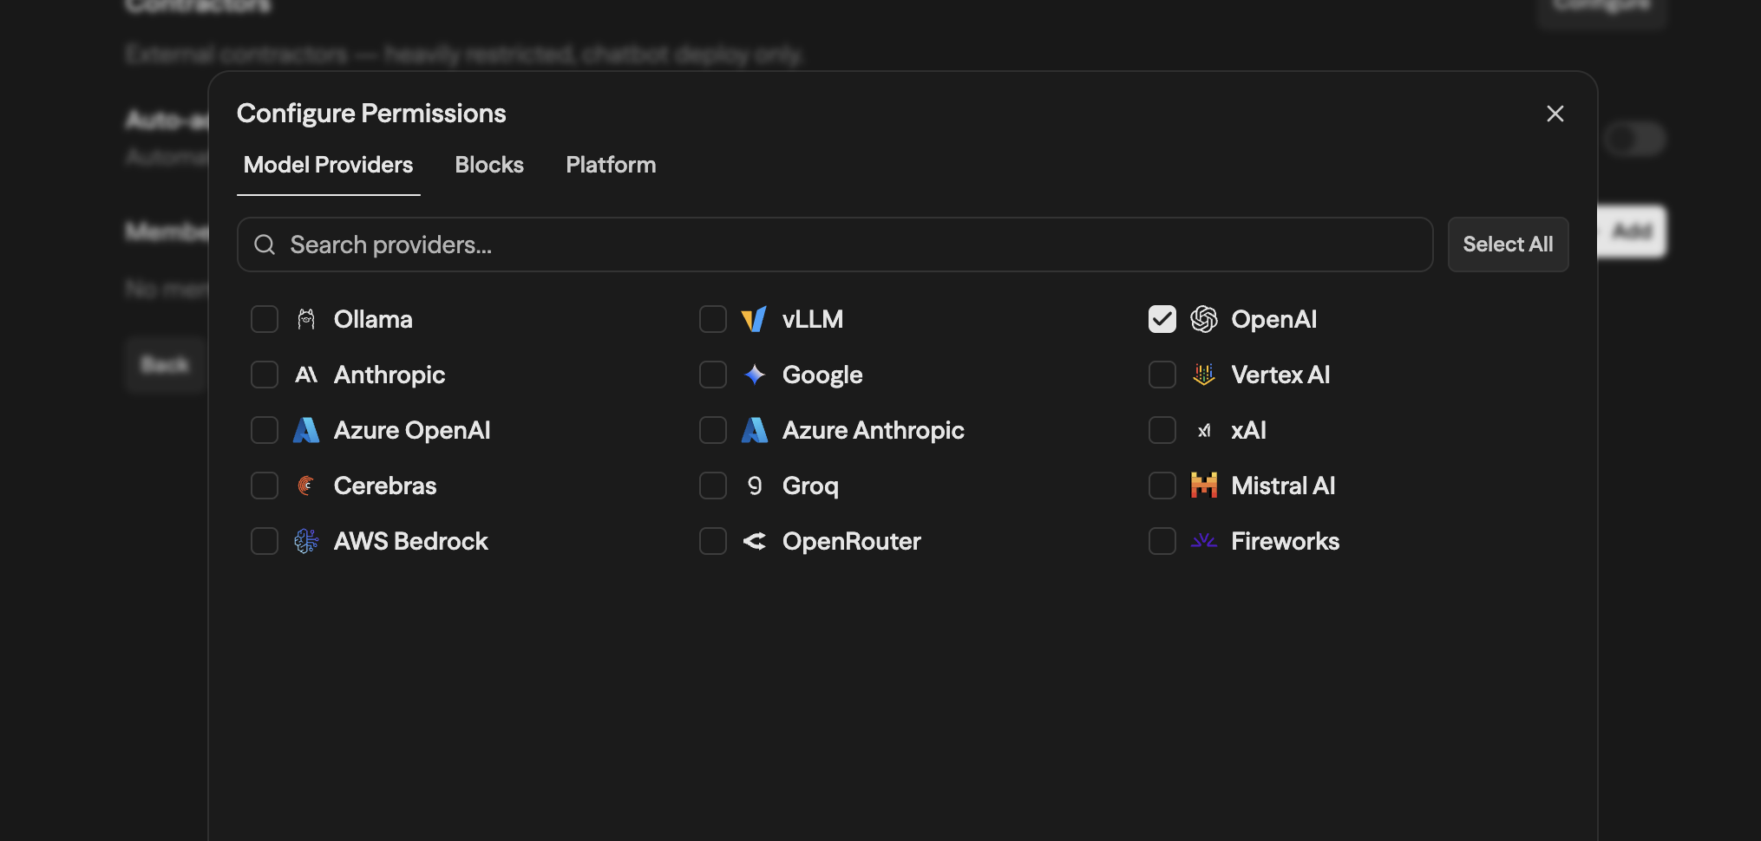Open the Platform tab
The height and width of the screenshot is (841, 1761).
(x=611, y=165)
